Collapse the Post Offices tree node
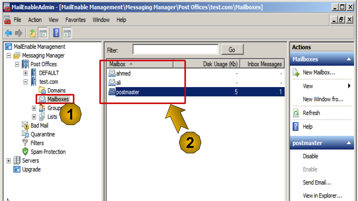358x201 pixels. 17,64
